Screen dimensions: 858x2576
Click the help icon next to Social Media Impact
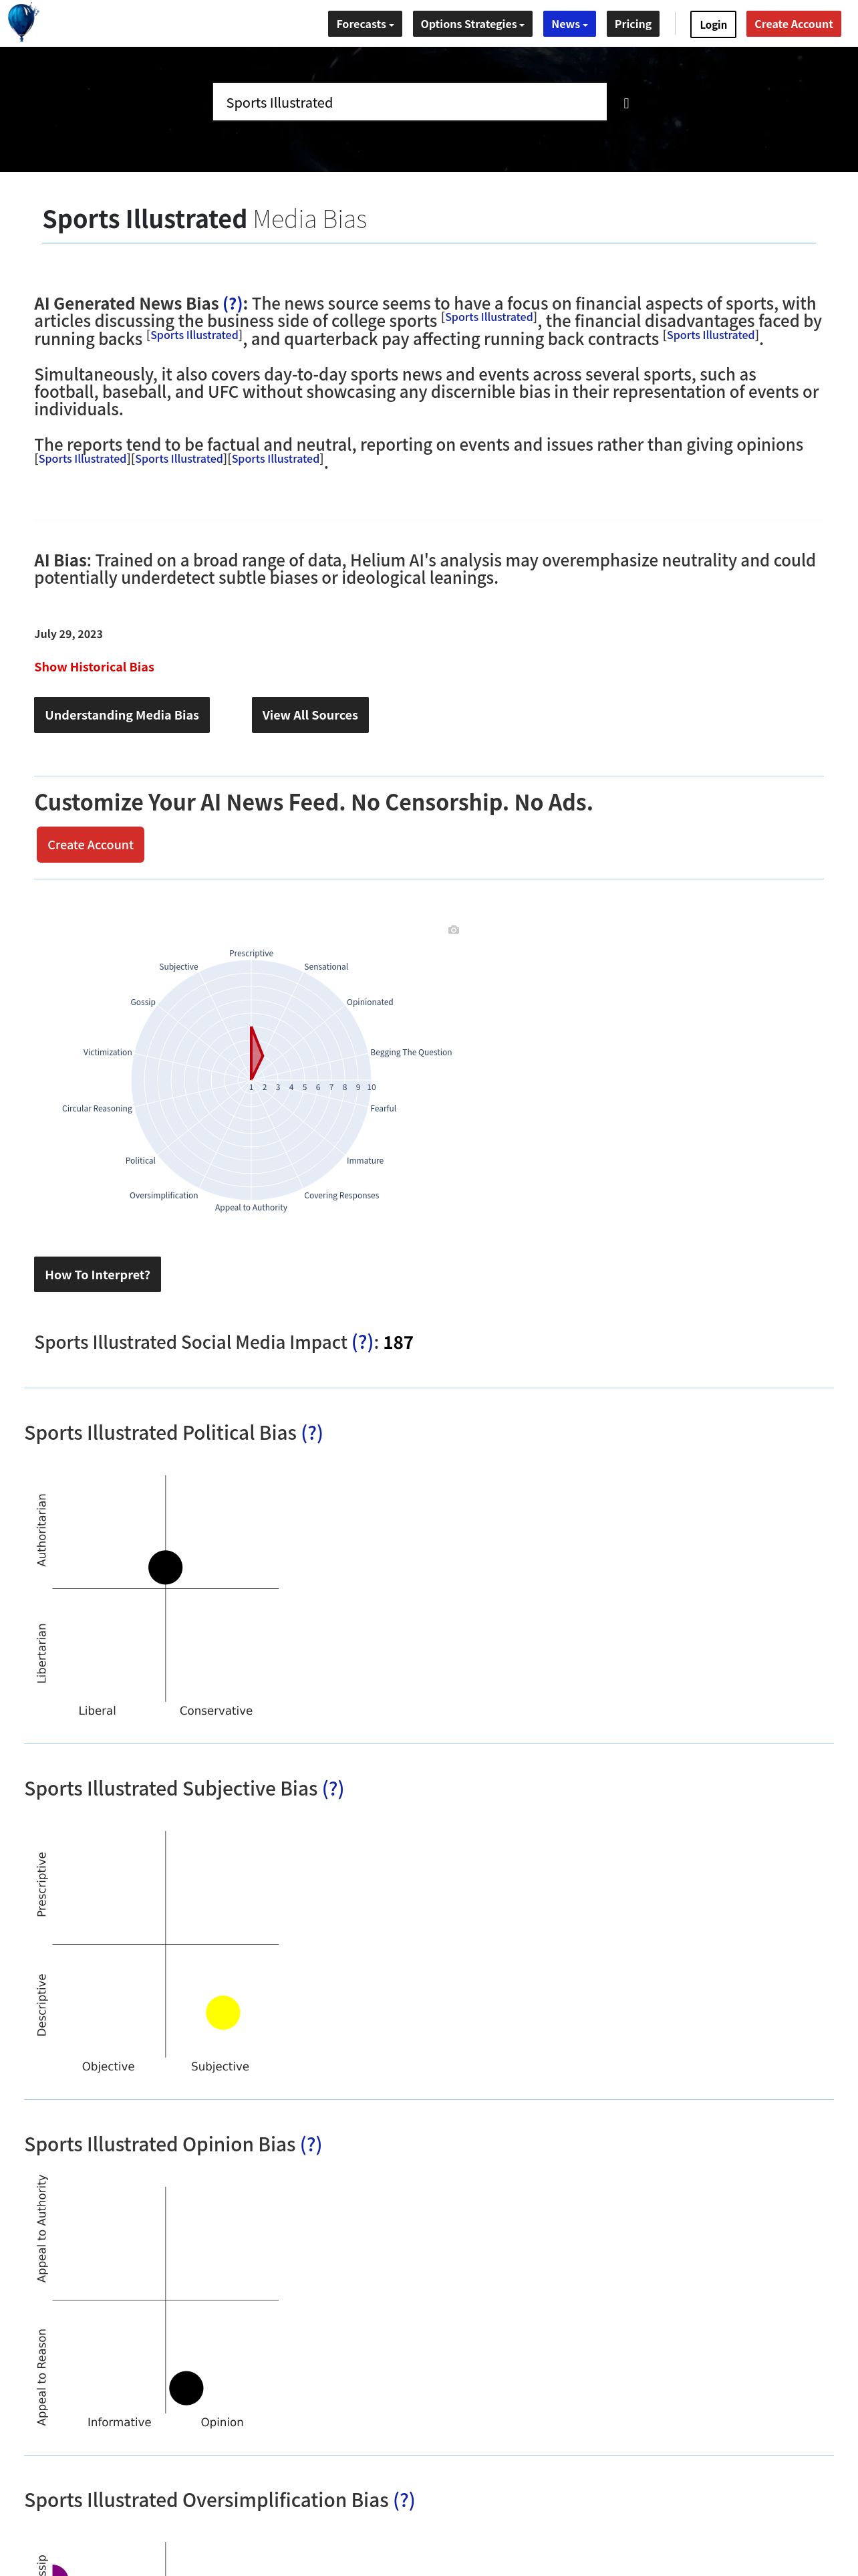(x=363, y=1342)
